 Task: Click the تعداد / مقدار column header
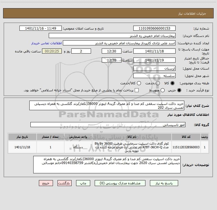pyautogui.click(x=50, y=137)
